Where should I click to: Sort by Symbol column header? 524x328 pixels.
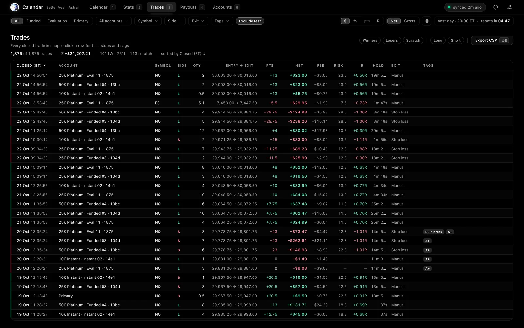pos(163,66)
